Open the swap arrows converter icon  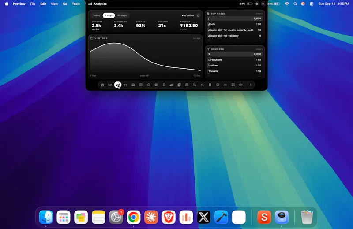195,85
